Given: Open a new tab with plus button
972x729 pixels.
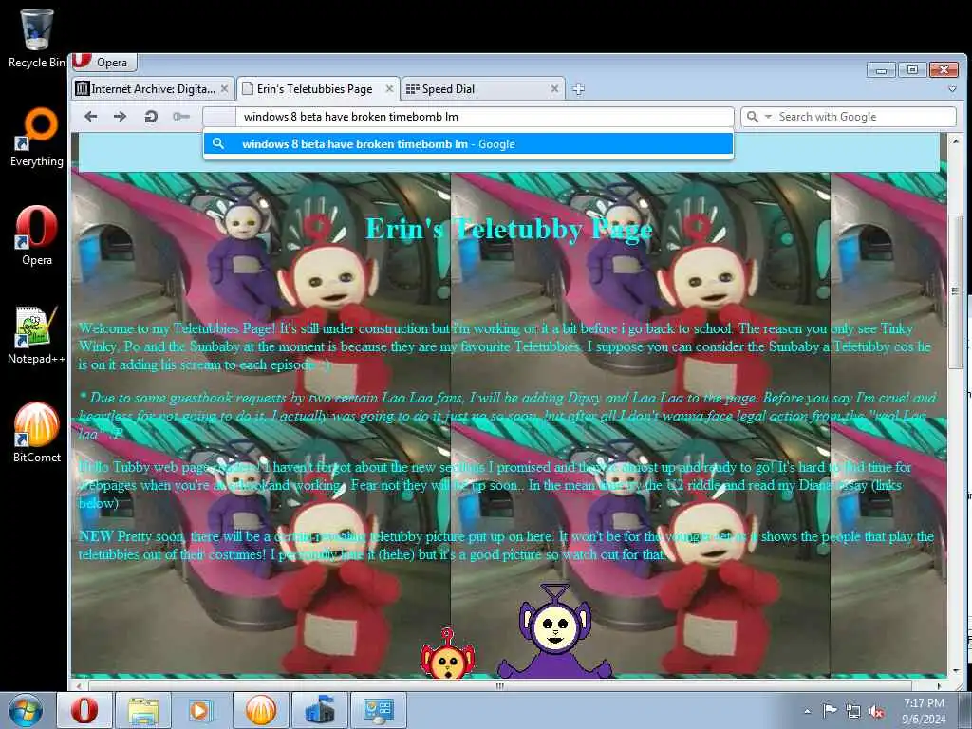Looking at the screenshot, I should point(578,88).
